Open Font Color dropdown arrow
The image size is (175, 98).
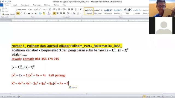tap(51, 13)
